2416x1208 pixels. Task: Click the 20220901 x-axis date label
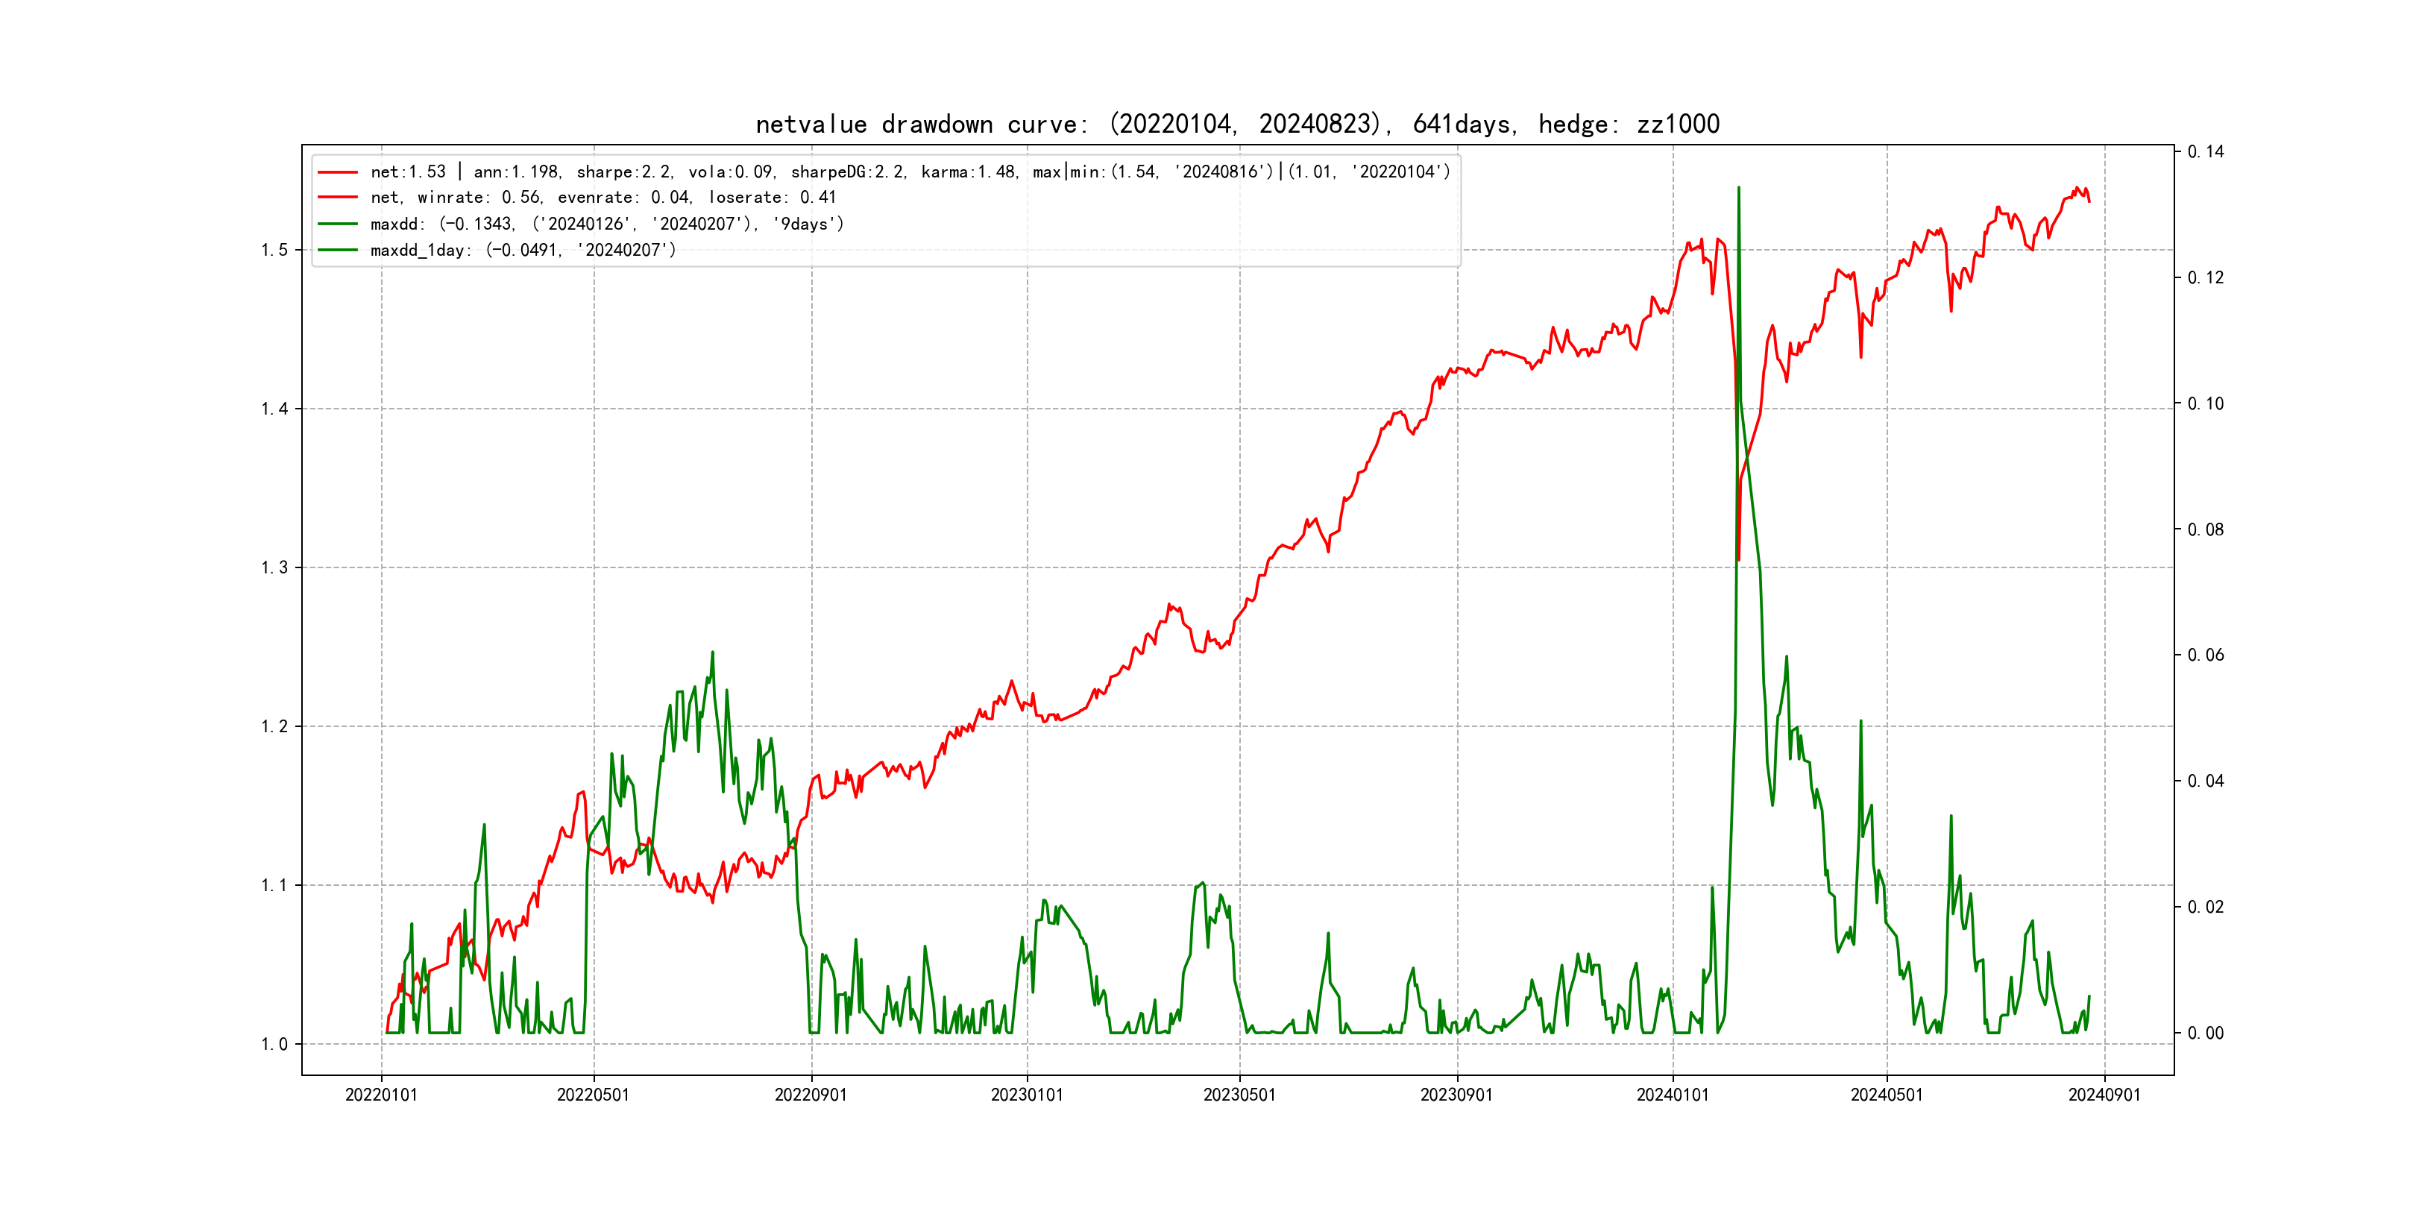811,1095
